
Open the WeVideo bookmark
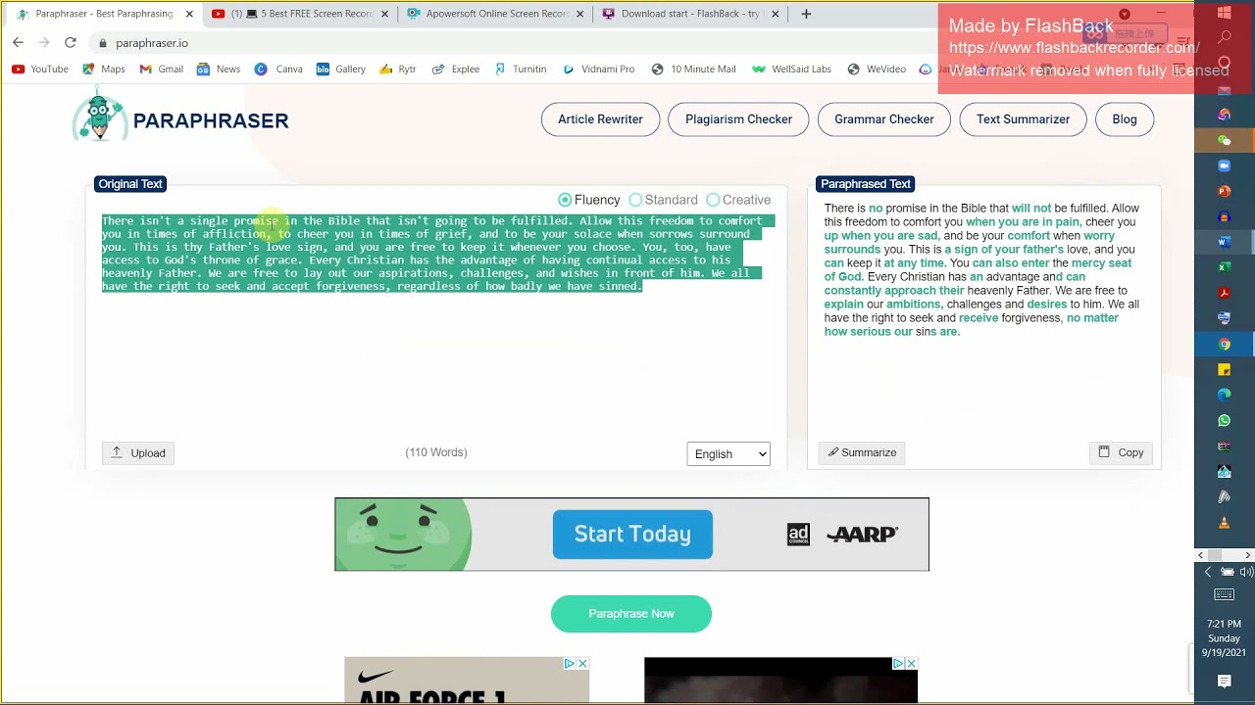[x=877, y=70]
